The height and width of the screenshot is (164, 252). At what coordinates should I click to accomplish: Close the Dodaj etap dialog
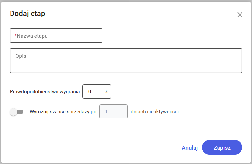(240, 15)
